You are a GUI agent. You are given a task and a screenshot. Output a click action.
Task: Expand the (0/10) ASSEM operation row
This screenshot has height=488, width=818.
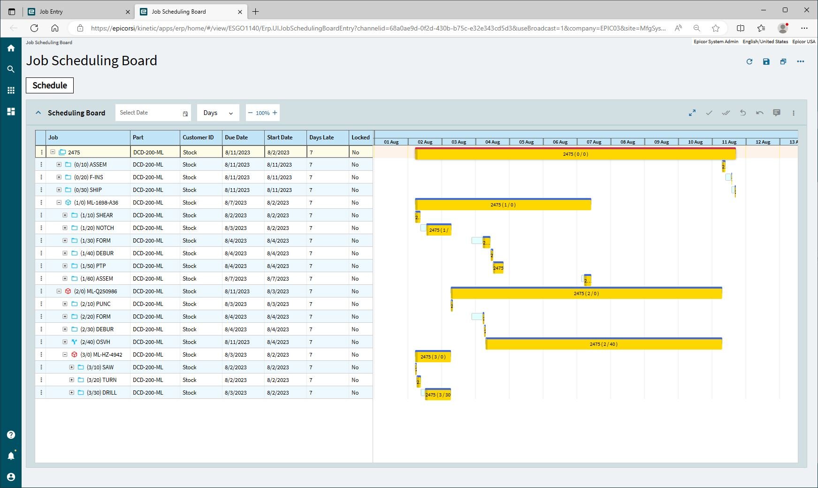[x=59, y=165]
